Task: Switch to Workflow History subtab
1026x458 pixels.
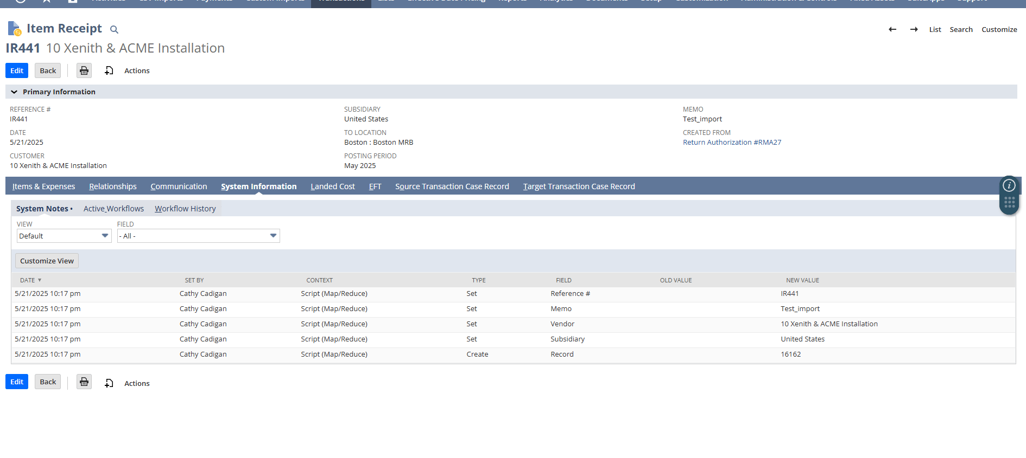Action: point(185,209)
